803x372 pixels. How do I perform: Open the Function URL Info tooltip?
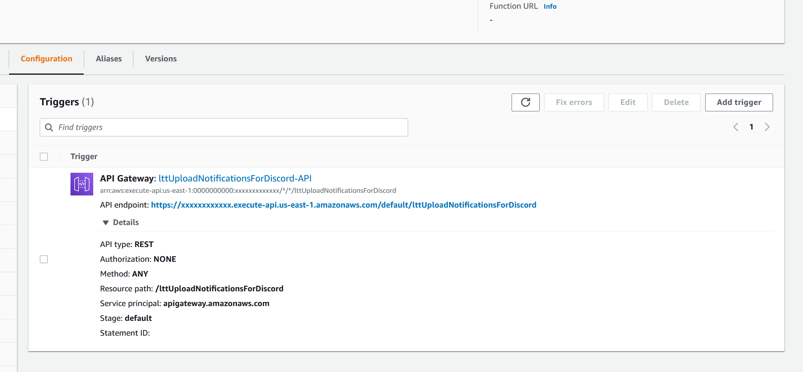click(x=550, y=6)
